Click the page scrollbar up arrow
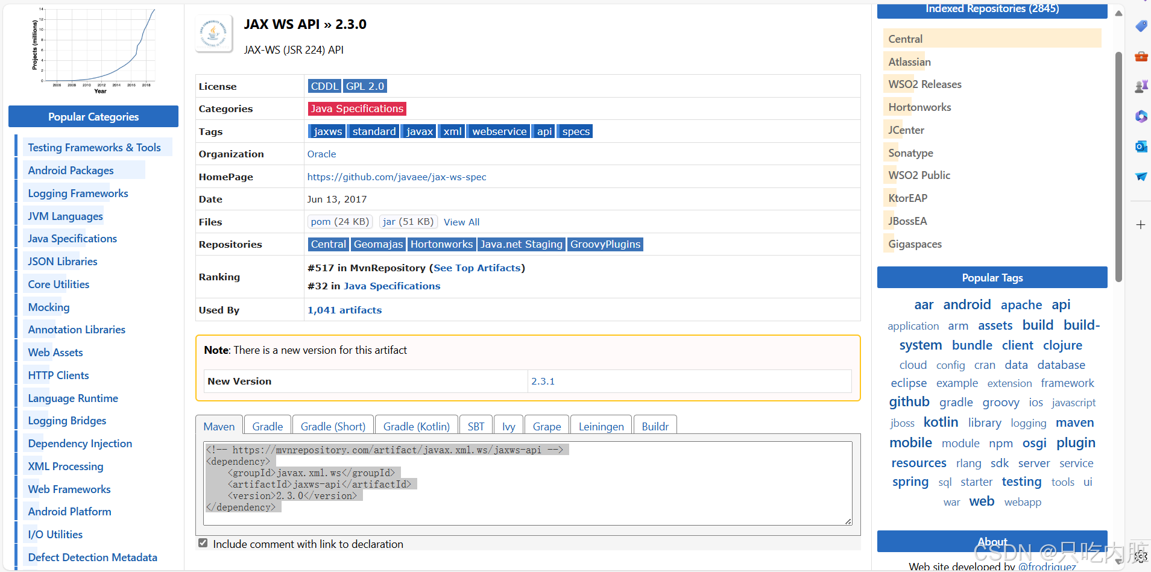 tap(1118, 13)
